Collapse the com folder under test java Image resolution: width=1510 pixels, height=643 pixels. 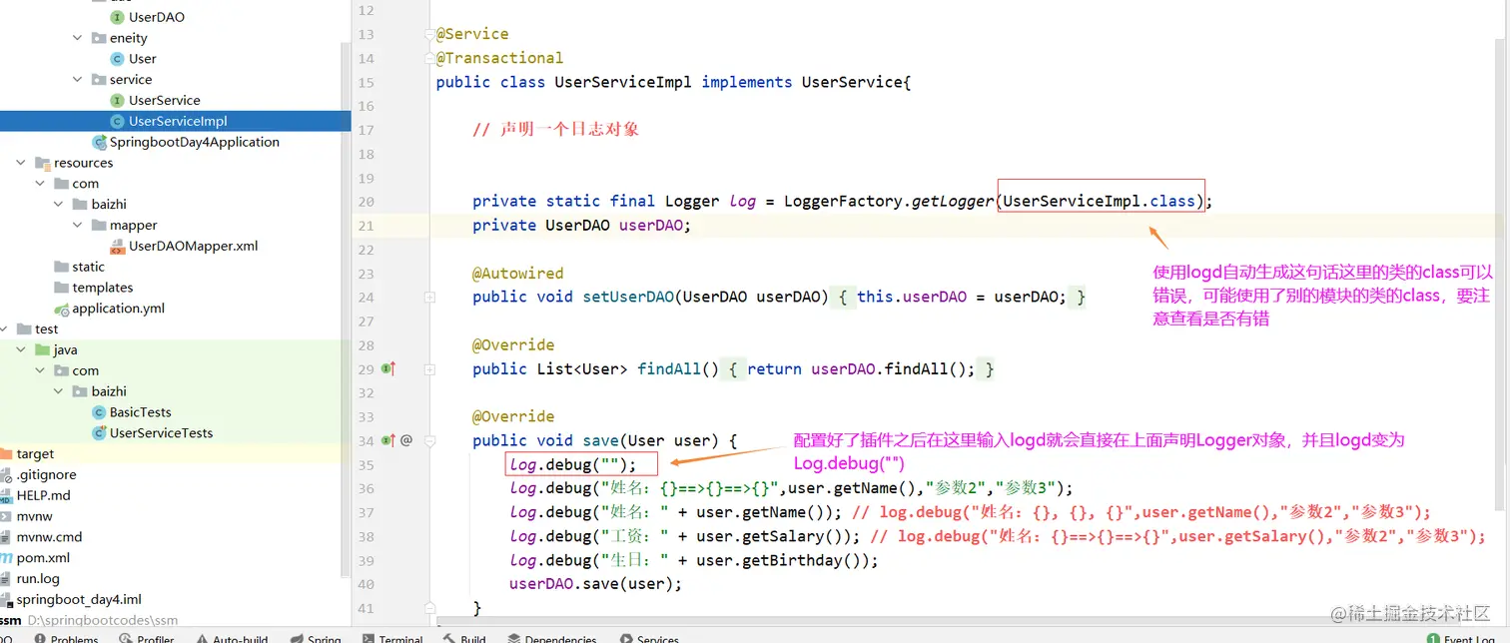tap(40, 371)
